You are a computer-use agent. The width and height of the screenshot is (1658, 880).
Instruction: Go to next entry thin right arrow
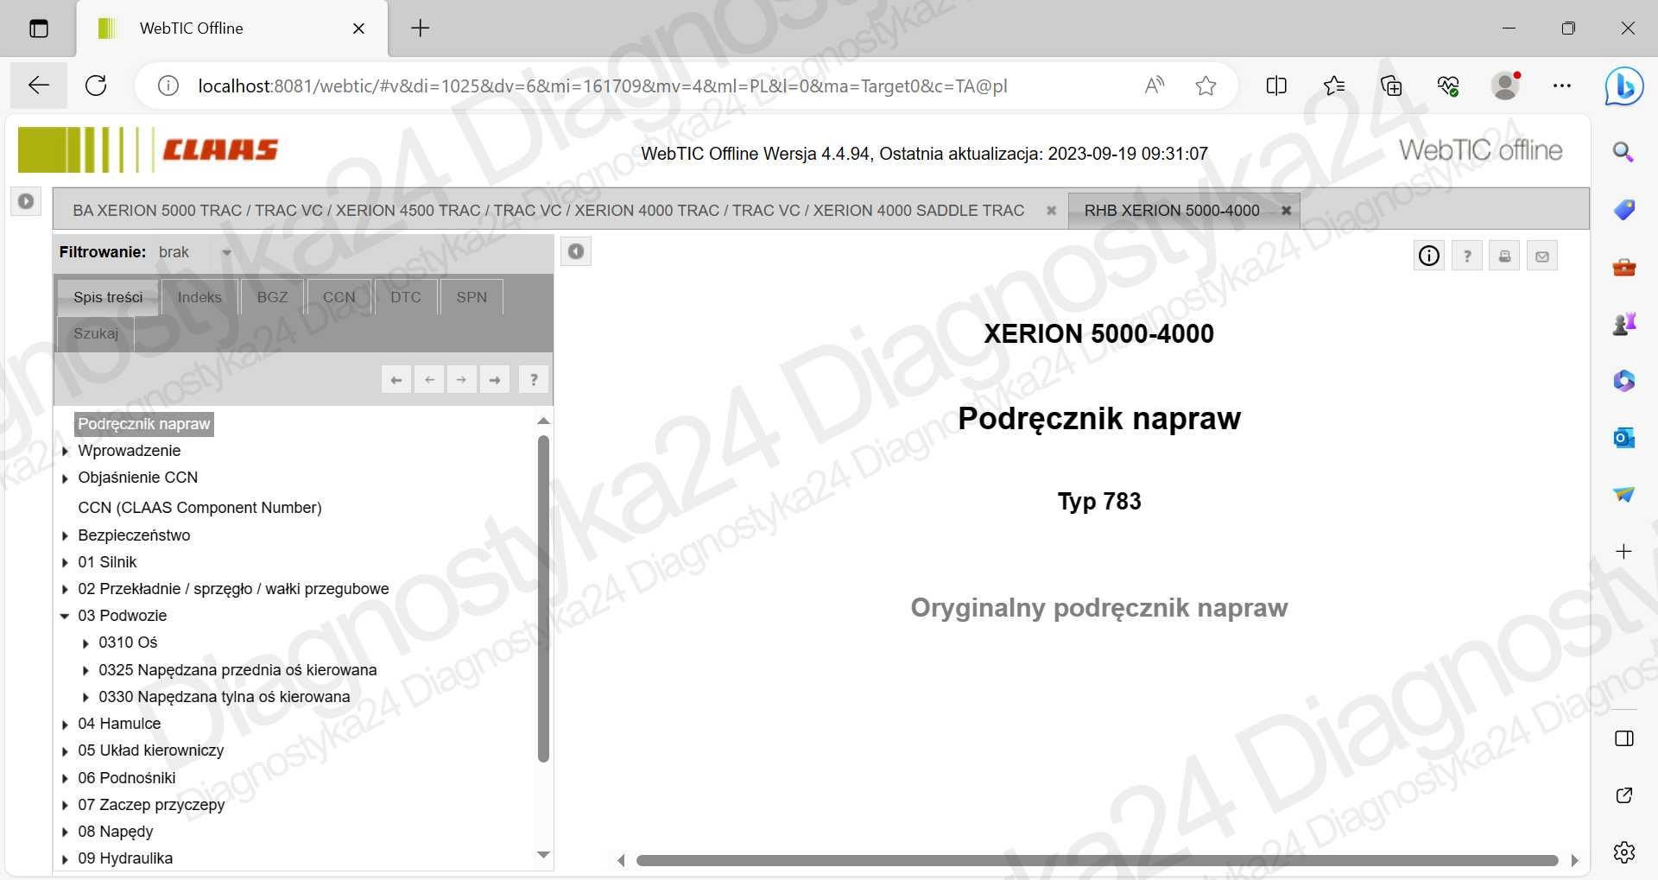(462, 379)
